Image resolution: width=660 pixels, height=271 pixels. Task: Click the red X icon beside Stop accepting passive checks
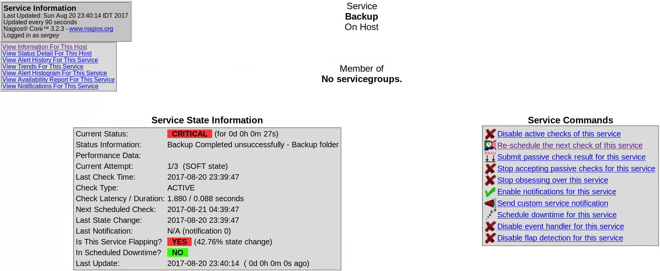pyautogui.click(x=490, y=168)
